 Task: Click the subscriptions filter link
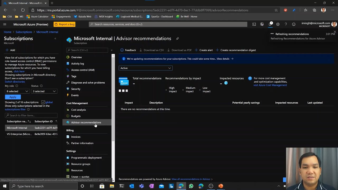(x=15, y=109)
